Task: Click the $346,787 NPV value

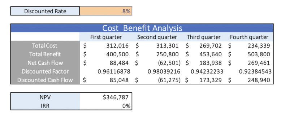Action: tap(106, 97)
